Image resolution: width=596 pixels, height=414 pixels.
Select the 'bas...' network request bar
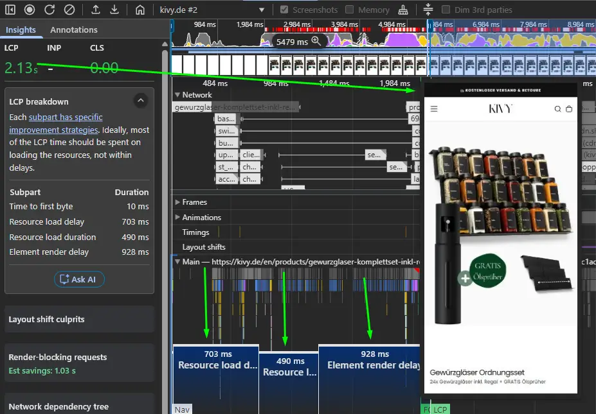(x=226, y=119)
